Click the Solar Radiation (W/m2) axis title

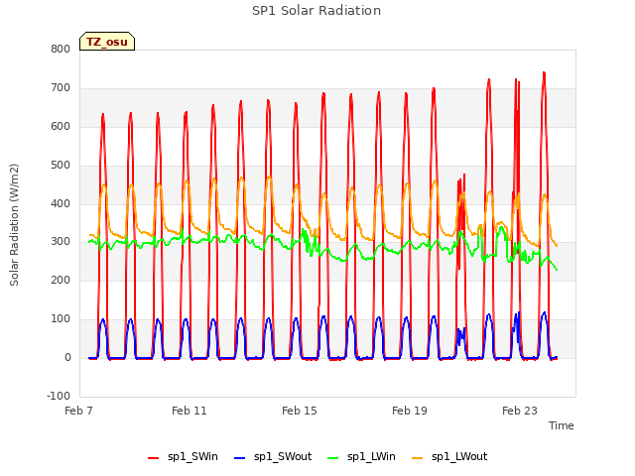pos(14,225)
